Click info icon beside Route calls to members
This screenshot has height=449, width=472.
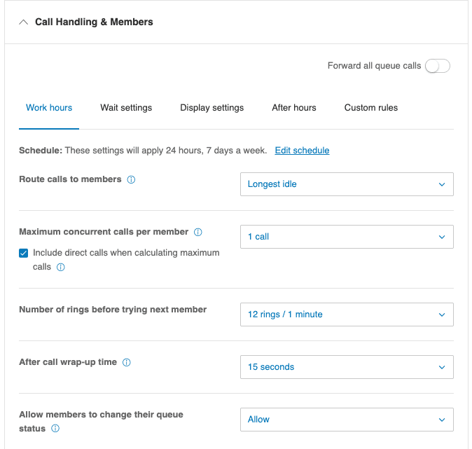point(131,180)
